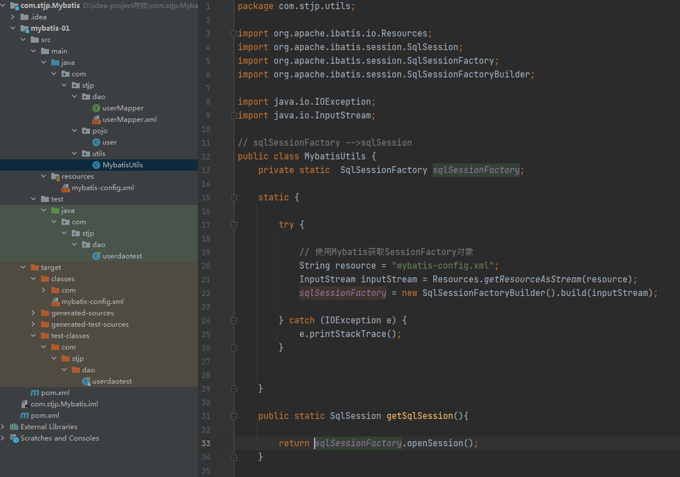Screen dimensions: 680x477
Task: Click the mybatis-01 module folder icon
Action: (x=25, y=28)
